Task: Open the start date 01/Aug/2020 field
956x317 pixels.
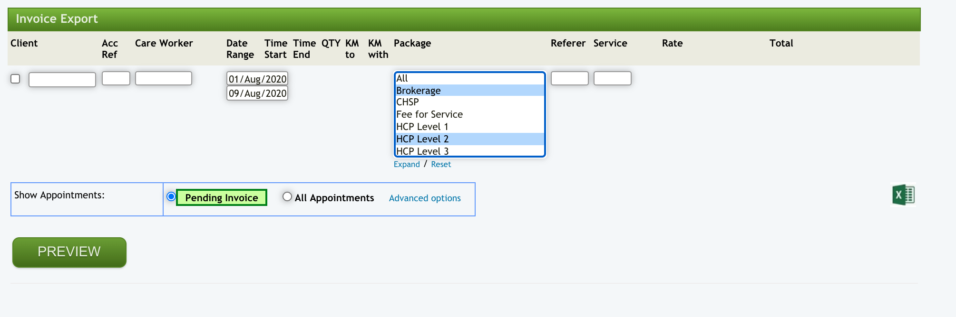Action: 257,79
